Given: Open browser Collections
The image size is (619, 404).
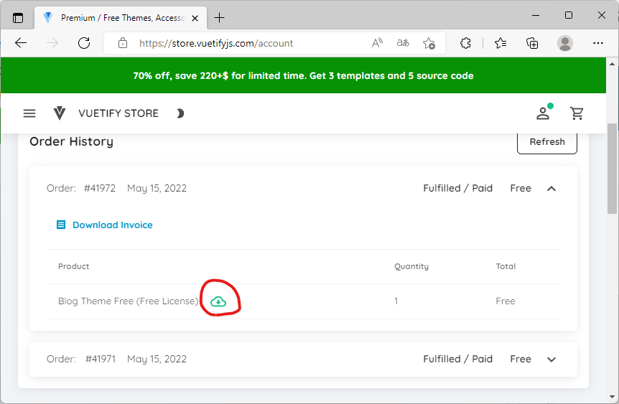Looking at the screenshot, I should pos(532,43).
